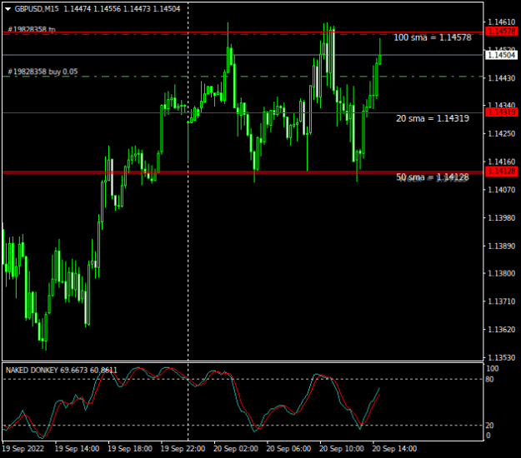Select the '#19828358 buy 0.05' order label
The image size is (521, 458).
(43, 72)
